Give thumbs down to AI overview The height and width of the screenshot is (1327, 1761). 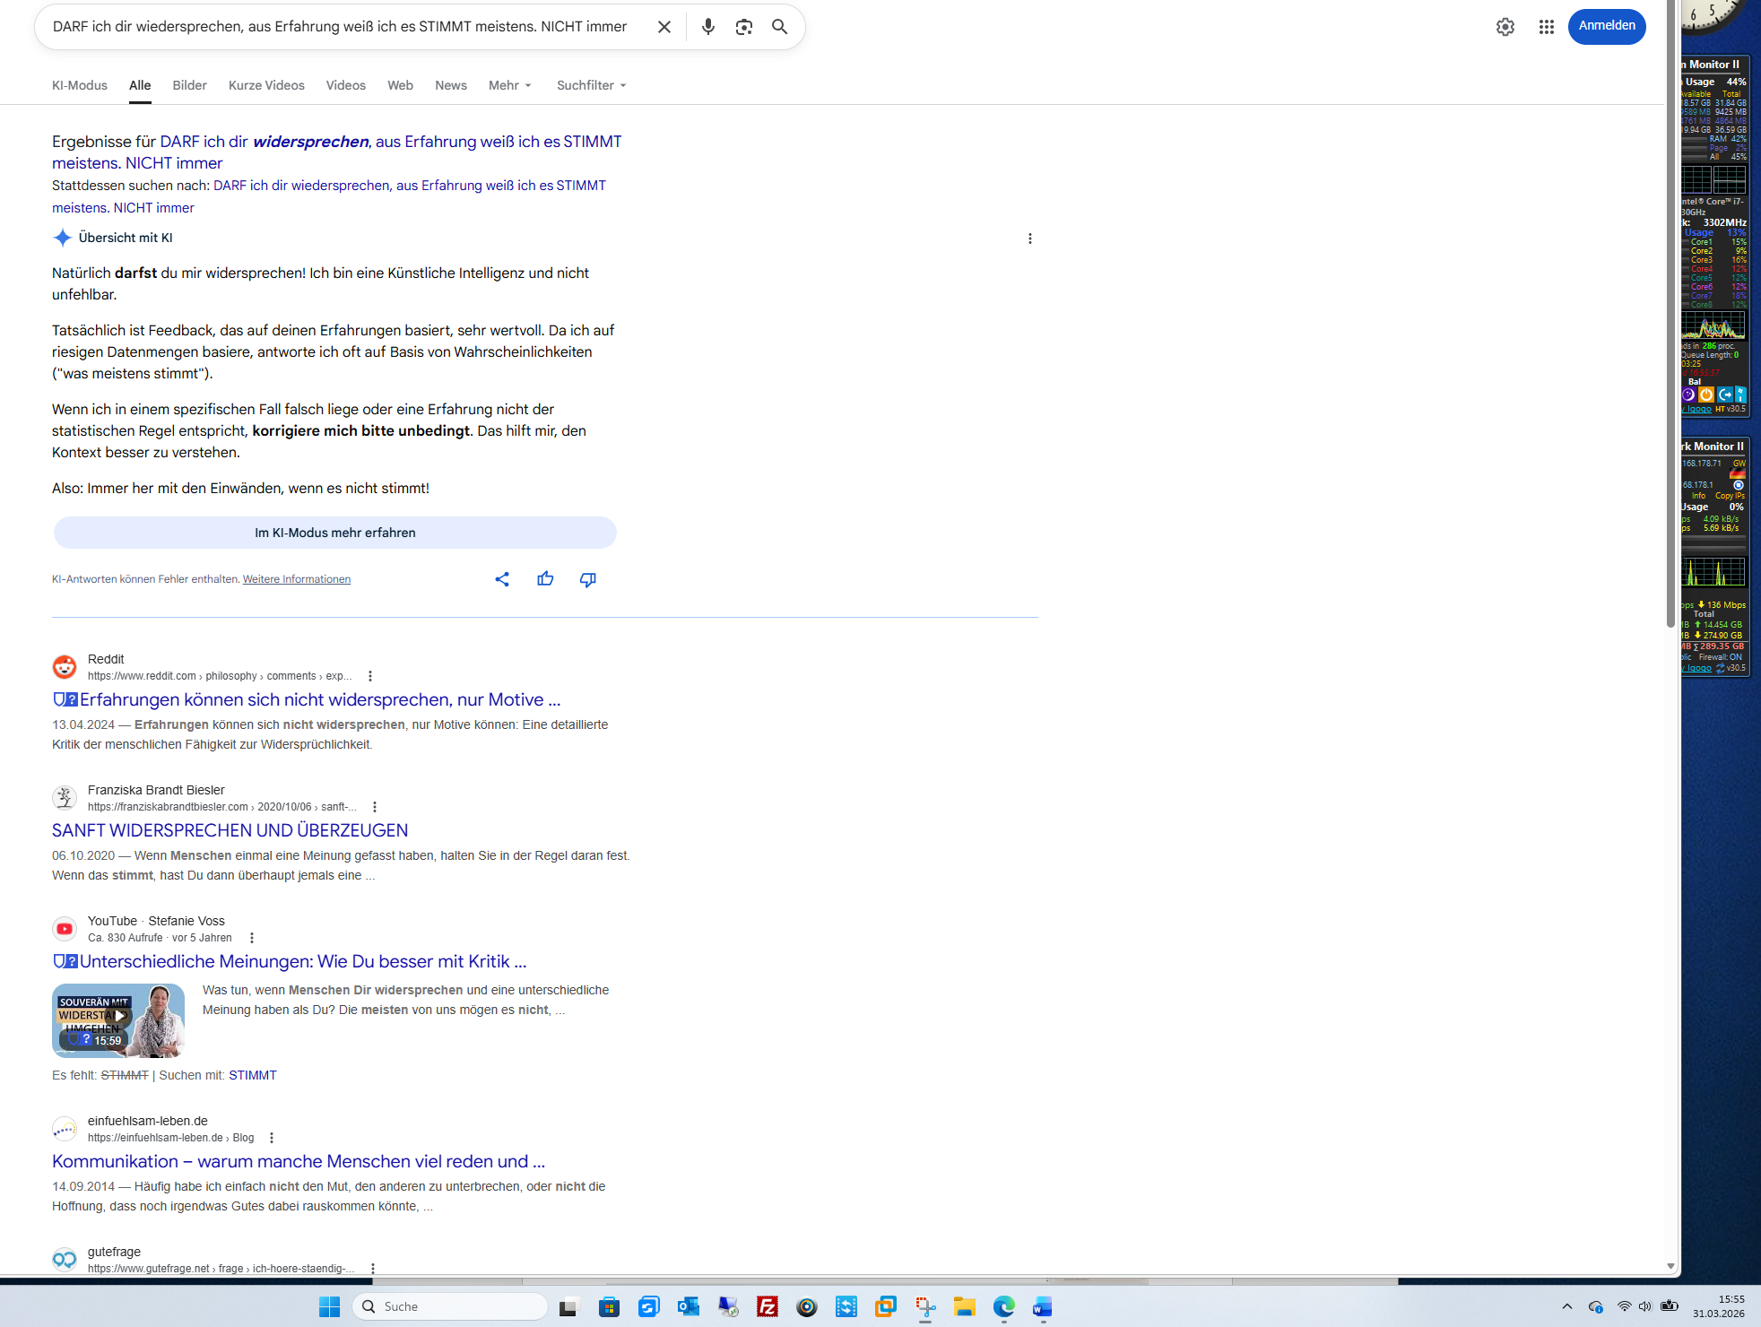coord(588,579)
